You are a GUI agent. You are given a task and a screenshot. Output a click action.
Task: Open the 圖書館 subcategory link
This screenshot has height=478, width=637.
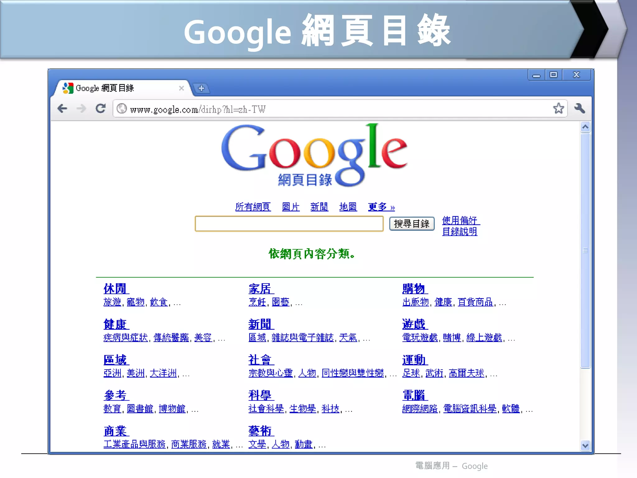140,408
